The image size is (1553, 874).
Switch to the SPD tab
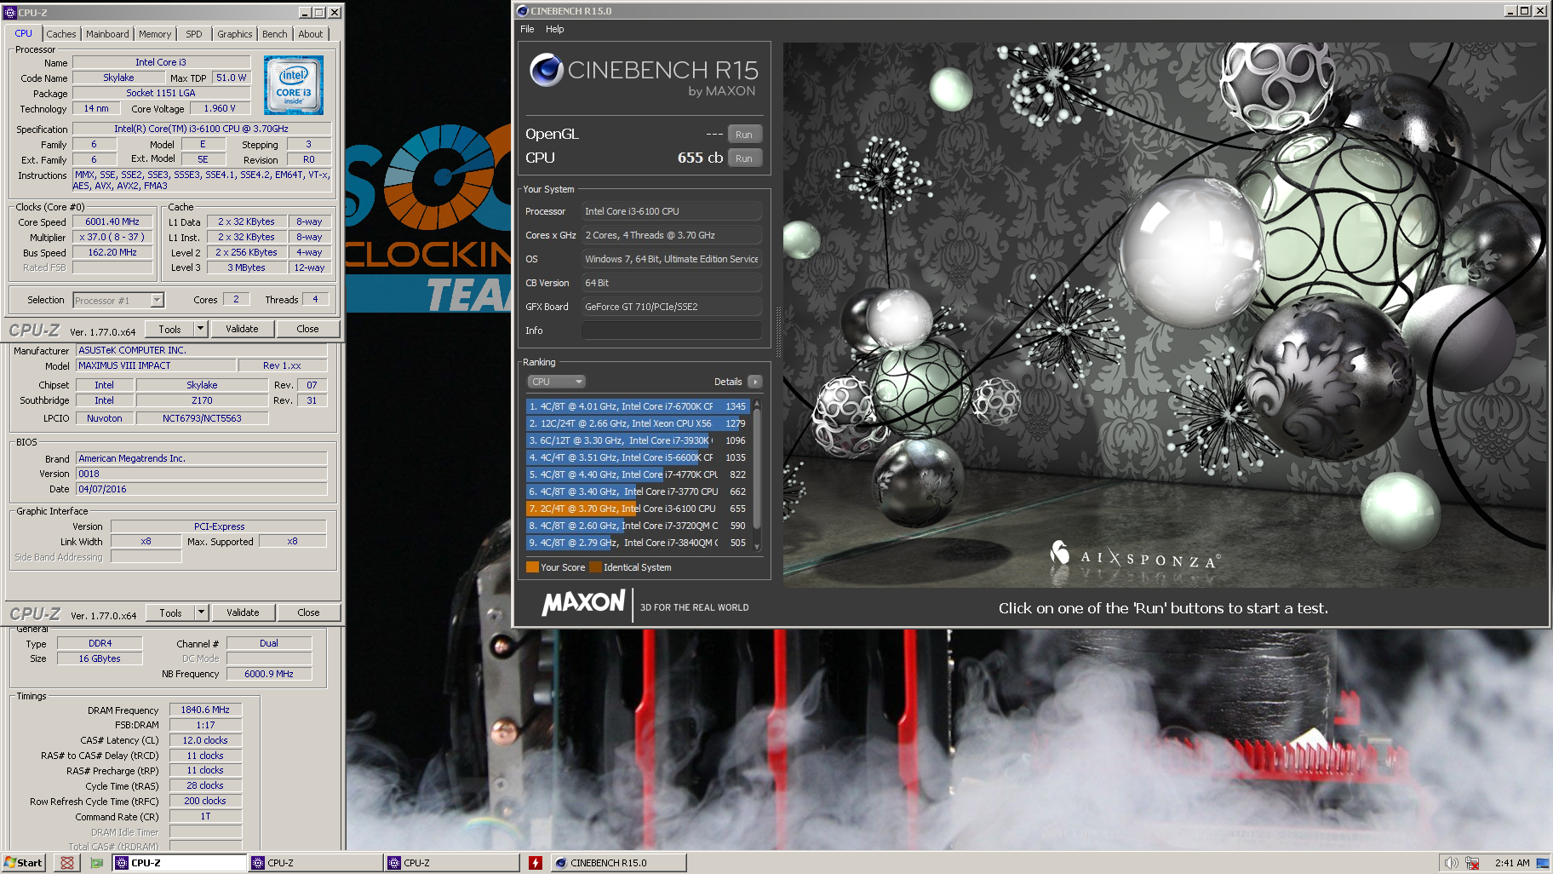194,34
